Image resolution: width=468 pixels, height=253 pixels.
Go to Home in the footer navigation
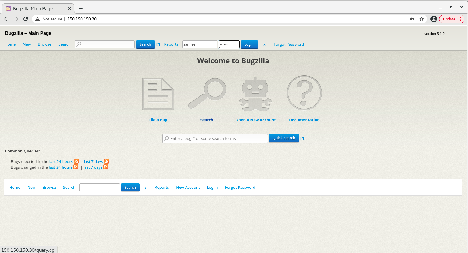click(15, 187)
